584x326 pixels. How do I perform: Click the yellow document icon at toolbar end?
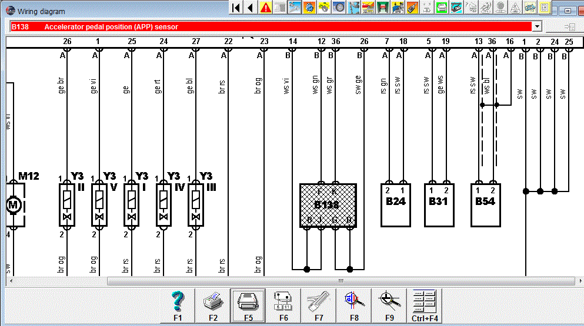click(545, 8)
